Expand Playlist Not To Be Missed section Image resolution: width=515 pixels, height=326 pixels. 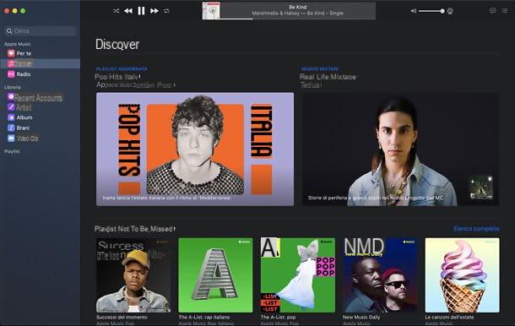135,229
